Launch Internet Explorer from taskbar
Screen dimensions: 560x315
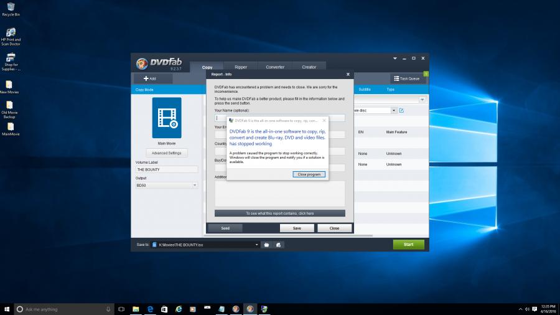tap(179, 309)
